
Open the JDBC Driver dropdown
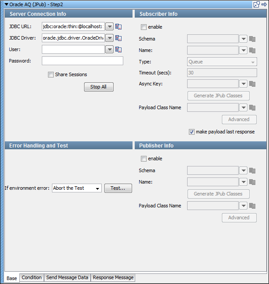tap(110, 38)
